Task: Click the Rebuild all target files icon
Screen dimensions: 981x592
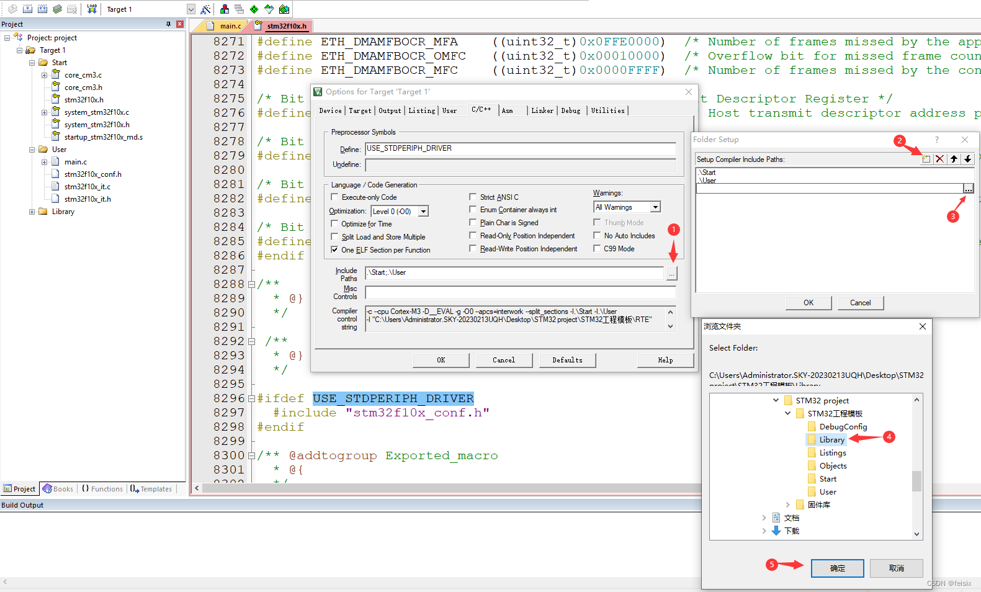Action: pyautogui.click(x=42, y=9)
